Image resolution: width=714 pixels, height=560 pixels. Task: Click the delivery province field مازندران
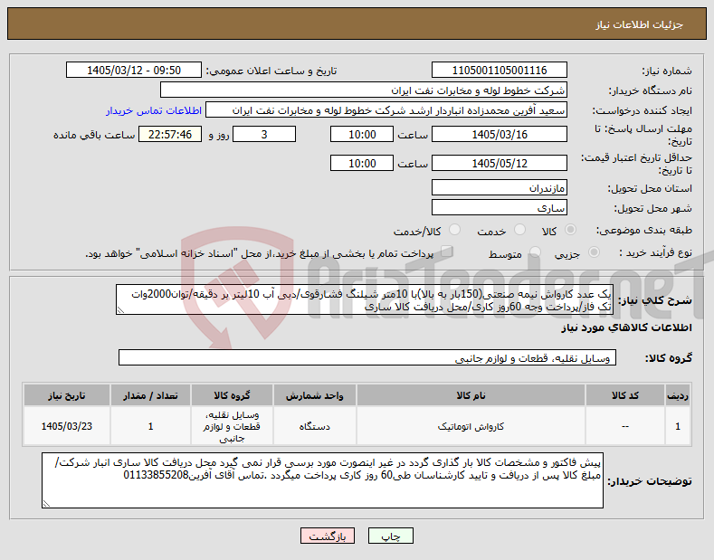click(499, 187)
